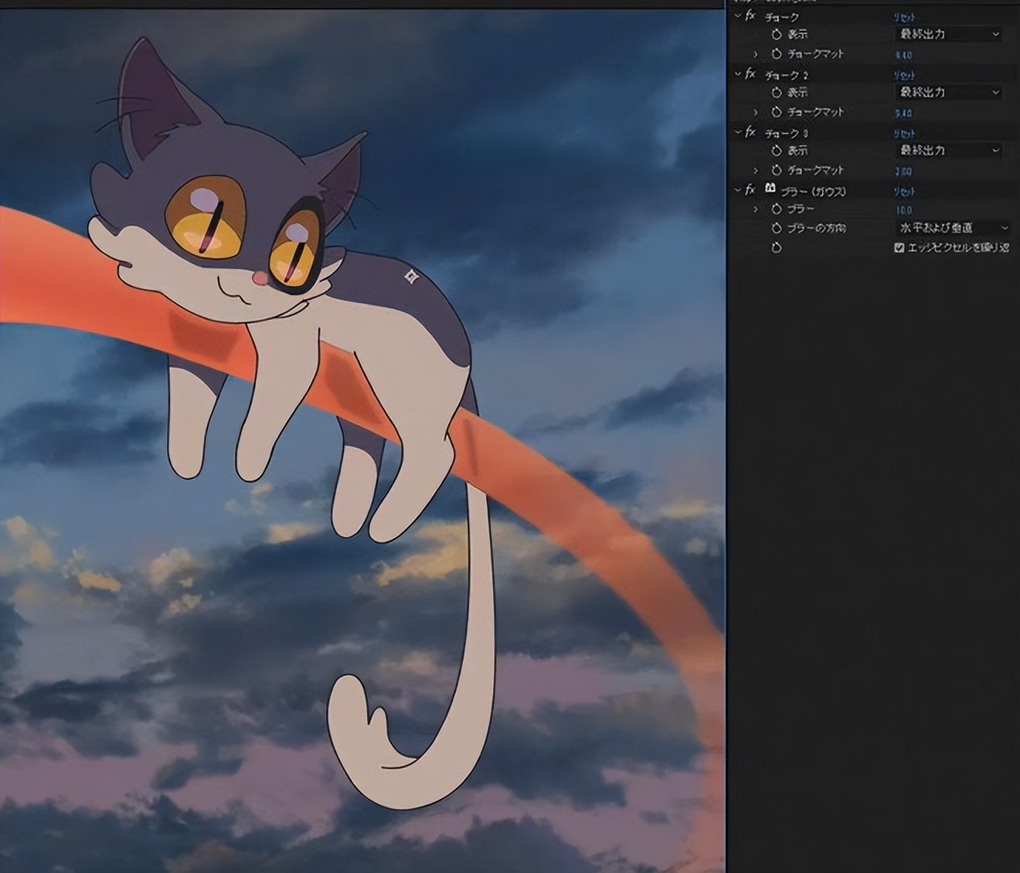Click チョークマット value under チョーク 2
Viewport: 1020px width, 873px height.
(903, 114)
